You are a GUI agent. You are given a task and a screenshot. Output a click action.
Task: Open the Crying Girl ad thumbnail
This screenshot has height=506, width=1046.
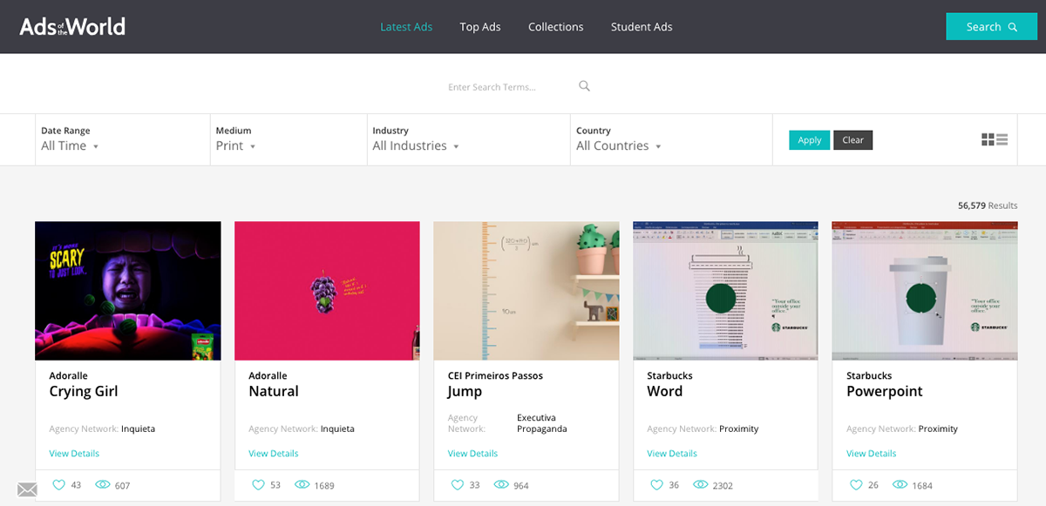[x=128, y=291]
